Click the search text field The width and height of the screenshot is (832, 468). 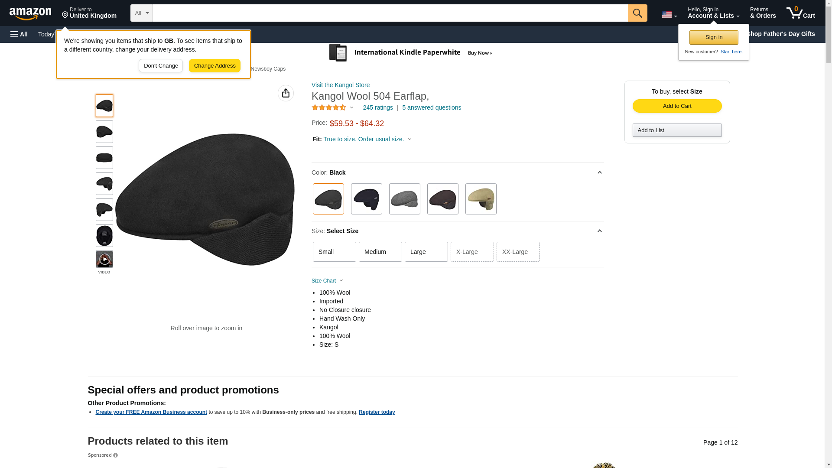click(390, 13)
